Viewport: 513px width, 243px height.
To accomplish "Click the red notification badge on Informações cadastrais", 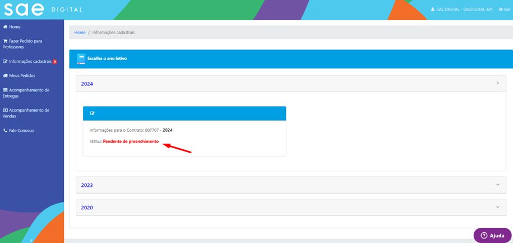I will point(55,62).
